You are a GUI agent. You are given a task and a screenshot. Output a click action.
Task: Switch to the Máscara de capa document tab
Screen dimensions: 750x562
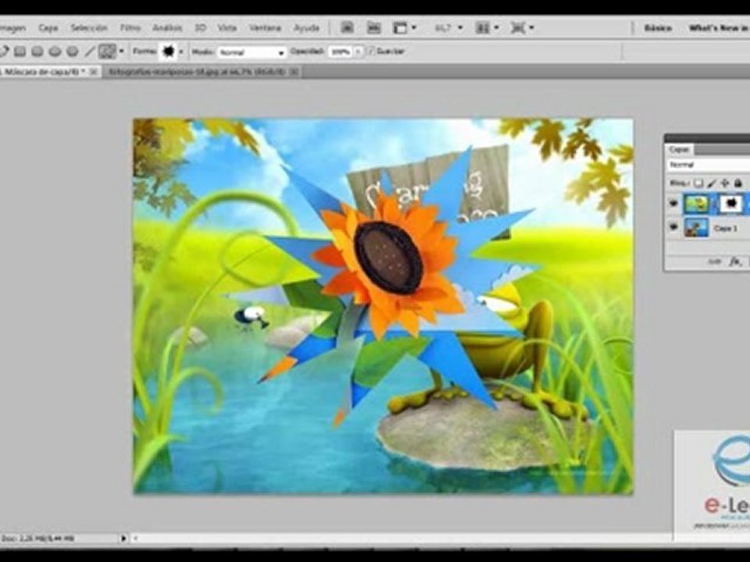click(x=43, y=71)
